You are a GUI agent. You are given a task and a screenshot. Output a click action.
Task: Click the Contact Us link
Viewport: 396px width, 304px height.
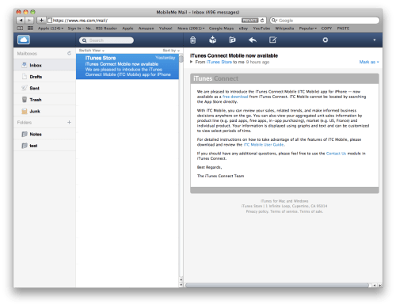click(336, 154)
